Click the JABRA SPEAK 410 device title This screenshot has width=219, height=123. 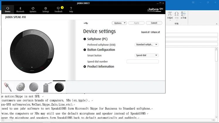pyautogui.click(x=16, y=17)
